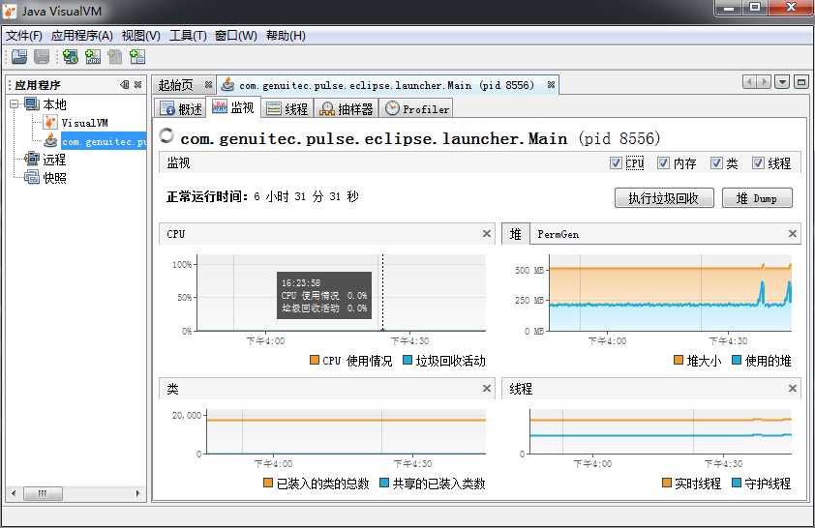Click the sidebar scrollbar right arrow

137,493
